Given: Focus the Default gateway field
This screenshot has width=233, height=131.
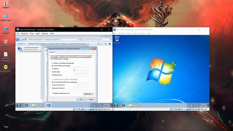Looking at the screenshot, I should point(81,75).
